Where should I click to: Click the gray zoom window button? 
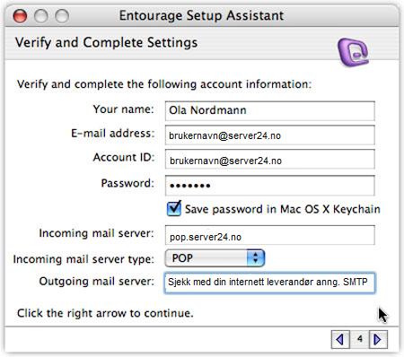pyautogui.click(x=62, y=16)
